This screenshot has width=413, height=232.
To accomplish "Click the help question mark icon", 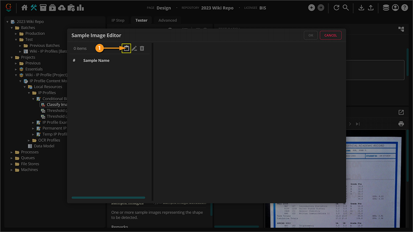I will [404, 8].
